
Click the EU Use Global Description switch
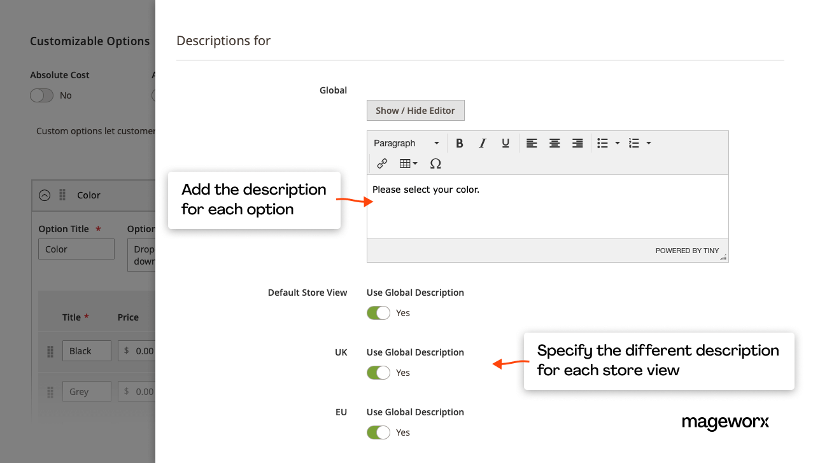pos(378,432)
